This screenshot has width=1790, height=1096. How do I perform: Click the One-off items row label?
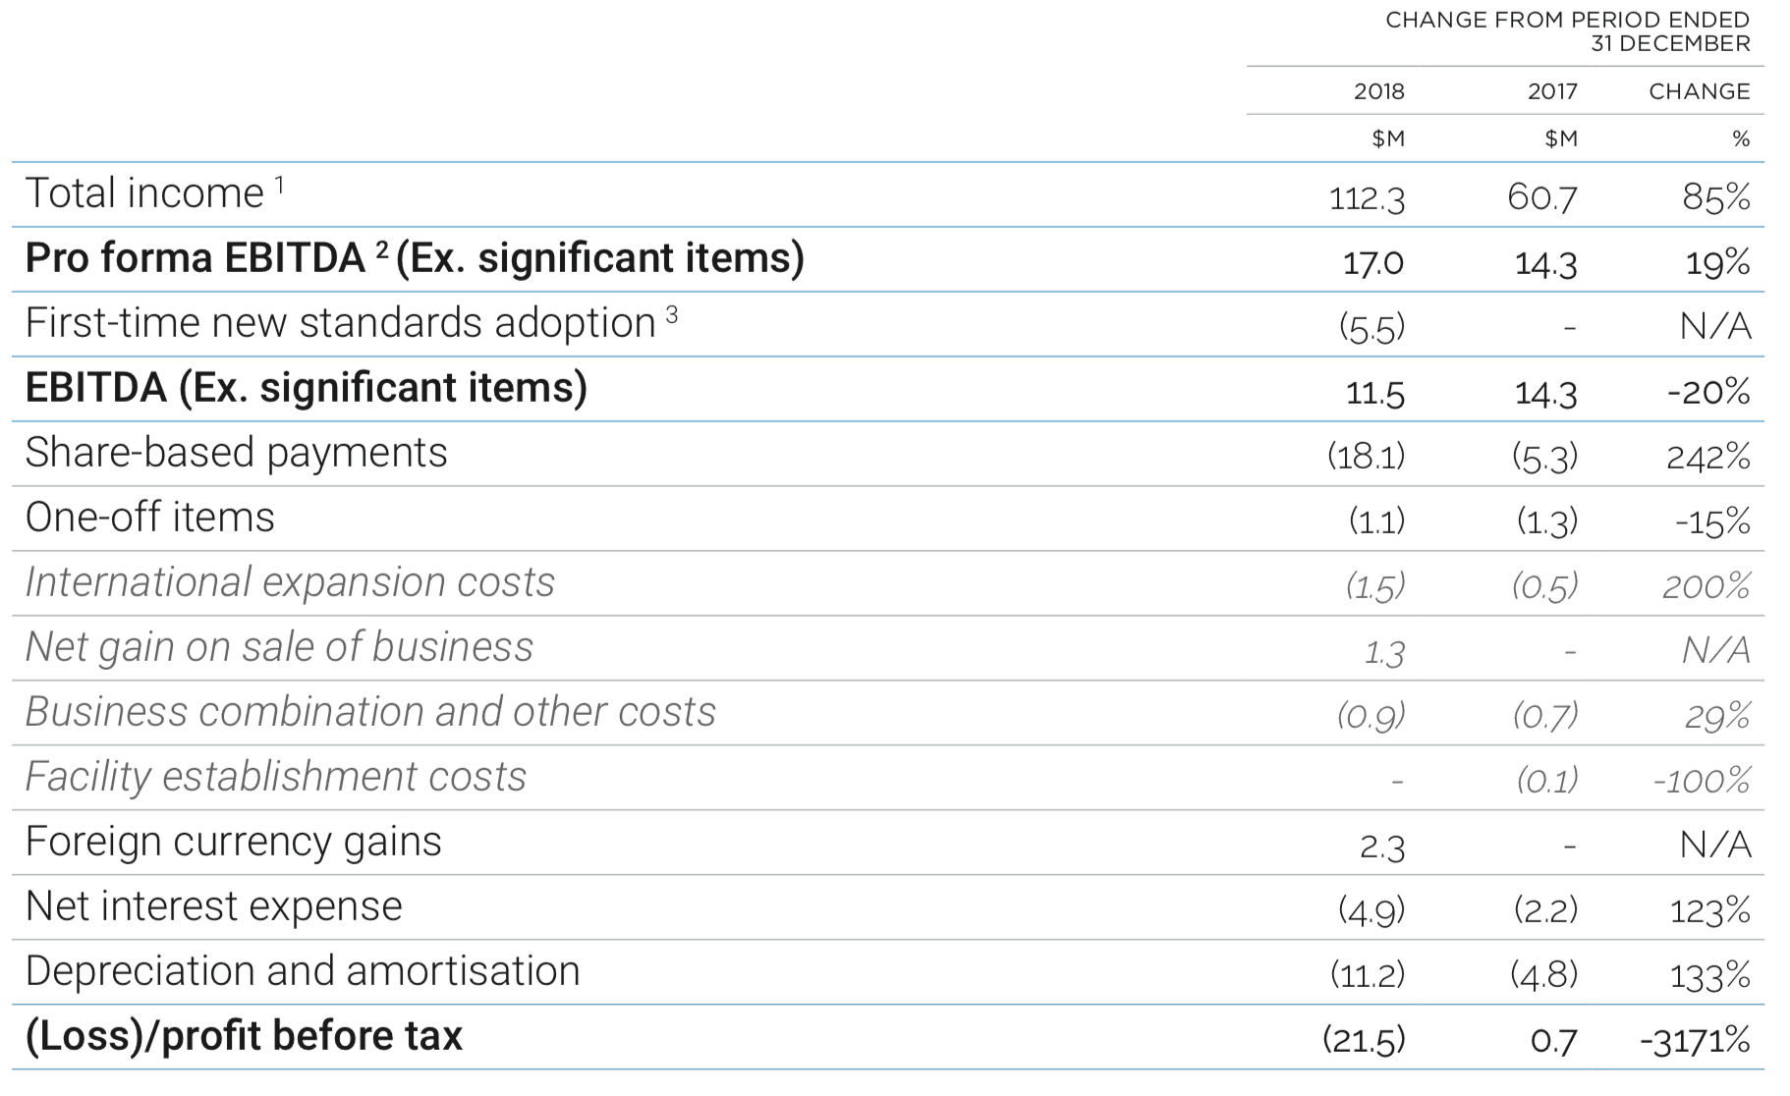tap(149, 518)
